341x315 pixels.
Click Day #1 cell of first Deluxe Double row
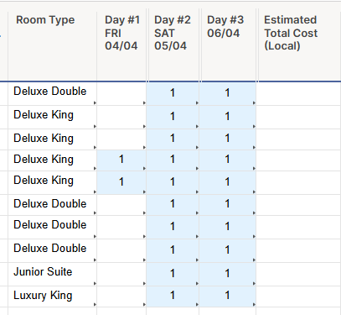(121, 93)
